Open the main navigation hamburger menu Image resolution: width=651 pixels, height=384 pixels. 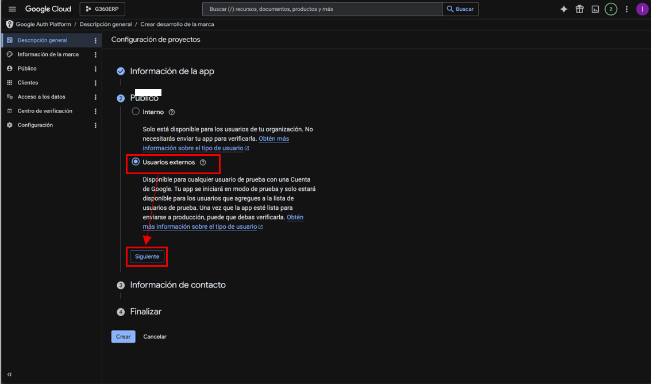pos(12,9)
